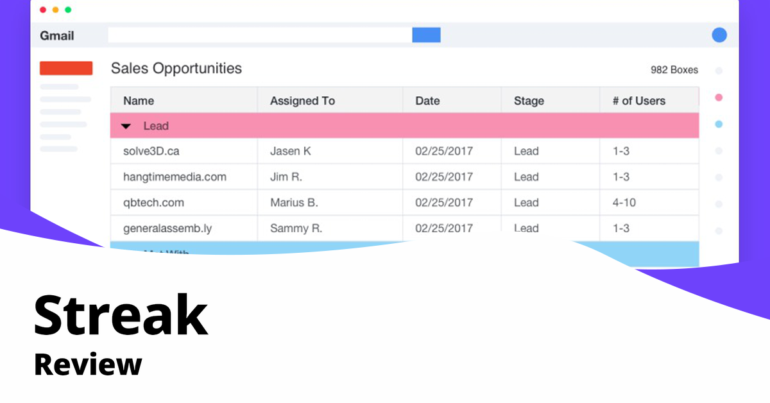Open the hangtimemedia.com box
The width and height of the screenshot is (770, 403).
(x=175, y=177)
